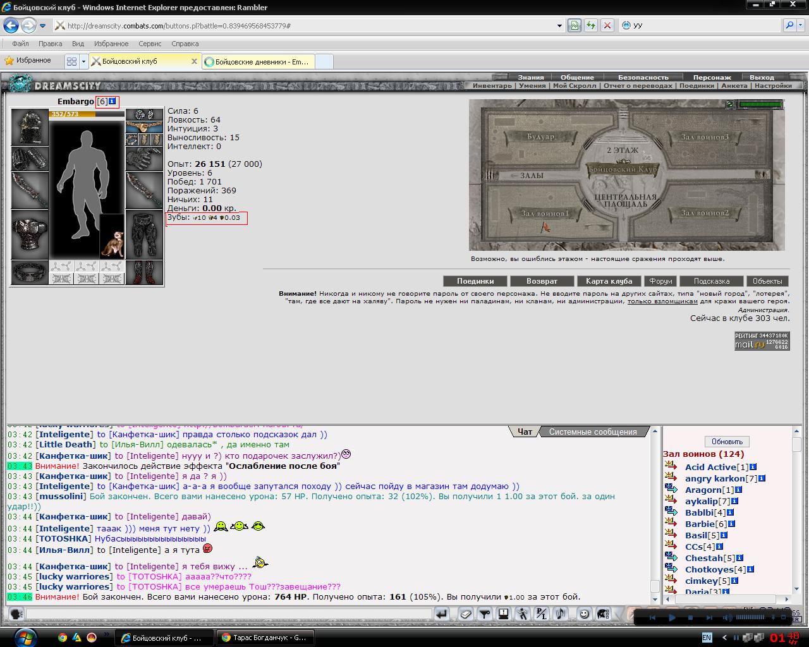Click the eraser clear chat icon

[x=466, y=614]
